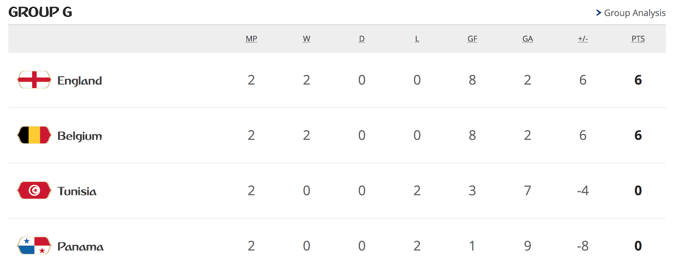This screenshot has height=271, width=673.
Task: Click the W column header
Action: pyautogui.click(x=307, y=39)
